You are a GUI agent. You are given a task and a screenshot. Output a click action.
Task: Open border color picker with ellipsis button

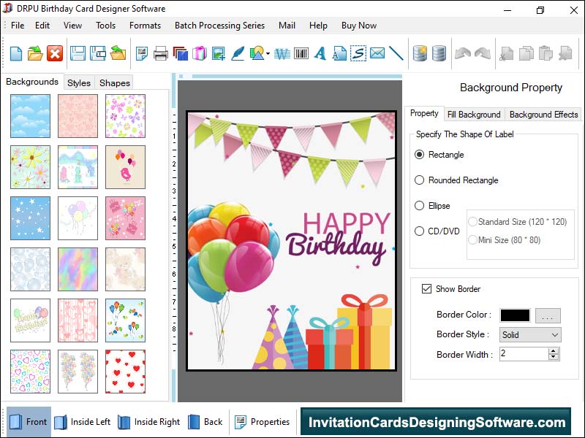[x=548, y=315]
